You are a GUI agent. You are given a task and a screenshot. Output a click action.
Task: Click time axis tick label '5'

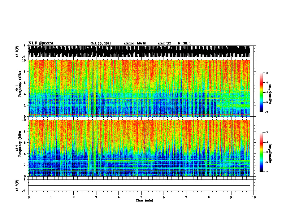pos(141,197)
